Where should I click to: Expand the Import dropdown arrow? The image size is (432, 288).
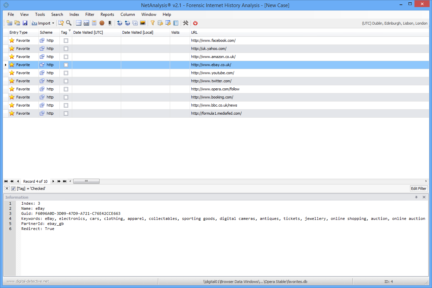pyautogui.click(x=53, y=23)
